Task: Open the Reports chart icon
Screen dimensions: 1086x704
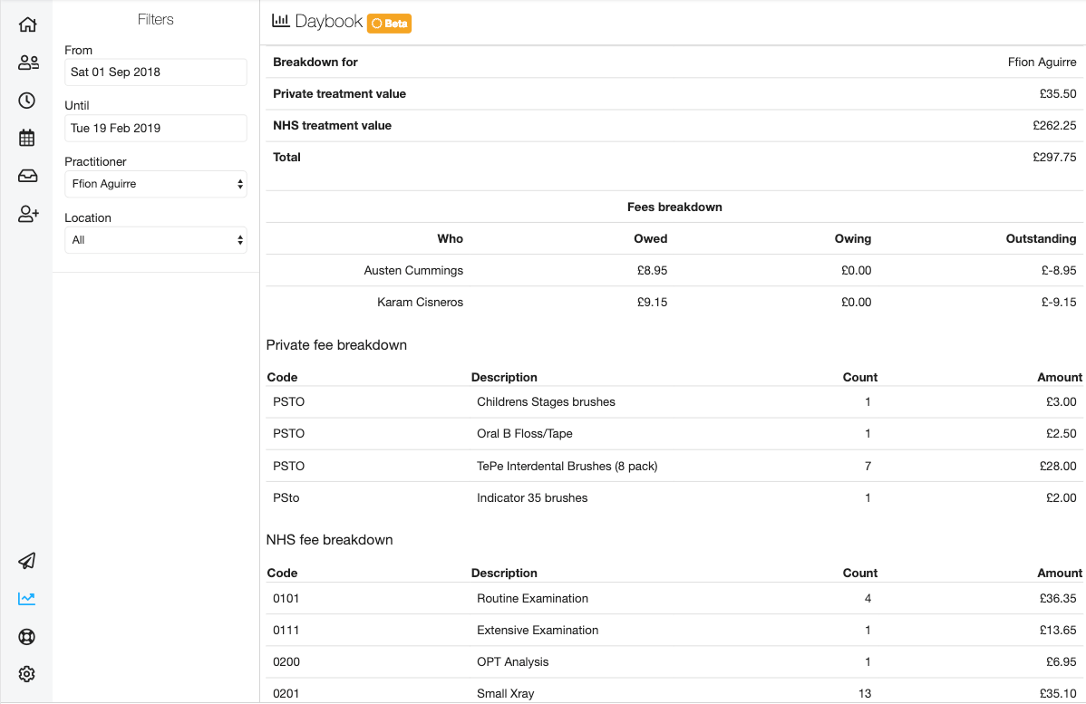Action: pyautogui.click(x=27, y=599)
